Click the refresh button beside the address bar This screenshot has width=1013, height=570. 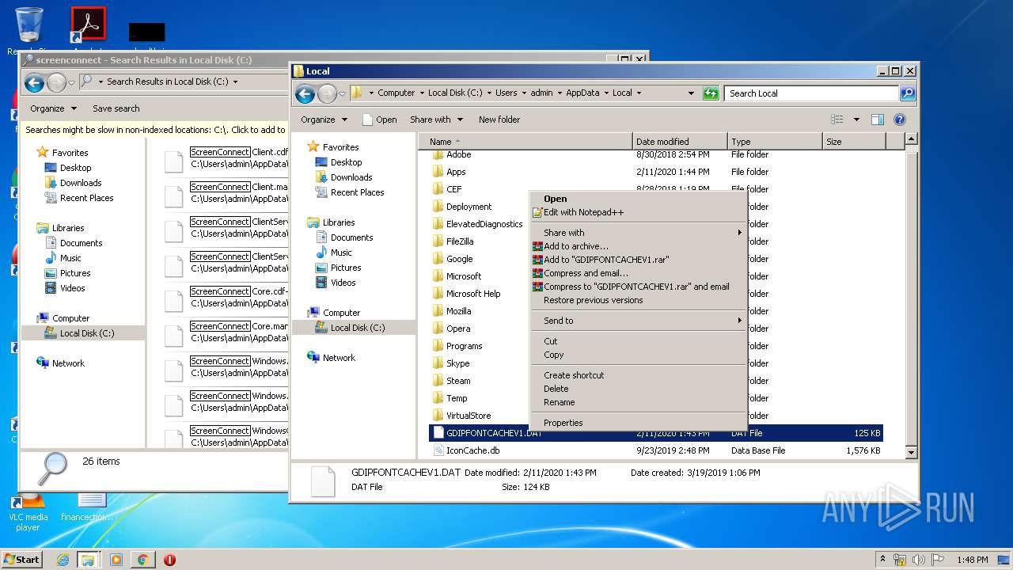tap(711, 93)
